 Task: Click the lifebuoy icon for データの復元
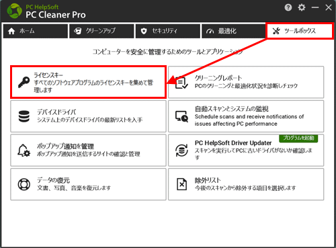pyautogui.click(x=24, y=184)
